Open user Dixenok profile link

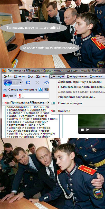[x=15, y=128]
